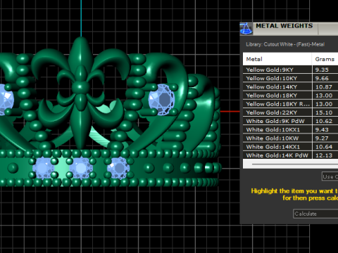Click the 9.27 grams value
Viewport: 338px width, 253px height.
tap(322, 138)
